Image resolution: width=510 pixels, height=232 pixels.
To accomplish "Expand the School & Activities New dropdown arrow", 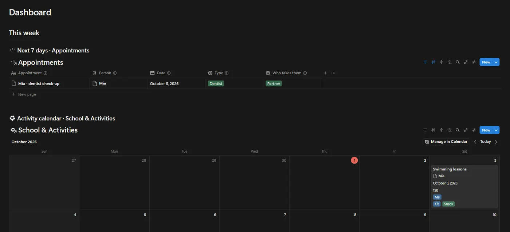I will [496, 130].
